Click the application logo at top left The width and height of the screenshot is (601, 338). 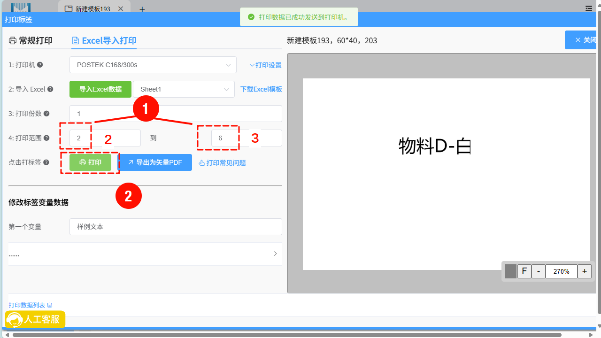click(21, 7)
